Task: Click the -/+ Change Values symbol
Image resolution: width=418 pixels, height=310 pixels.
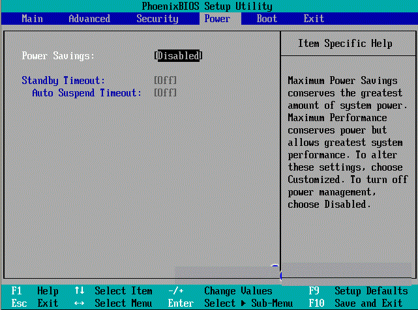Action: pyautogui.click(x=175, y=291)
